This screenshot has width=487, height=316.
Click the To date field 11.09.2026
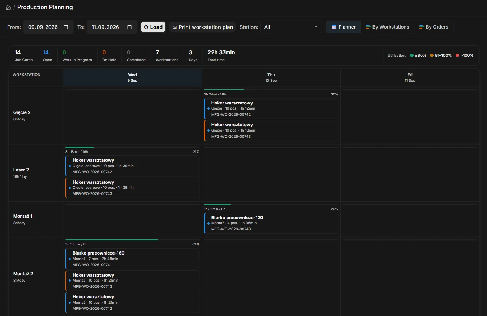tap(112, 27)
